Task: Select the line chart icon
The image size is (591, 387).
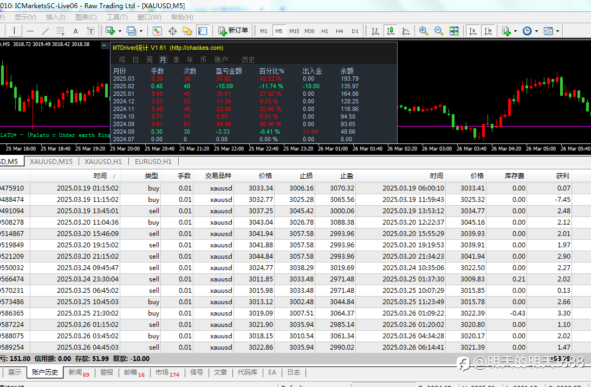Action: pos(405,31)
